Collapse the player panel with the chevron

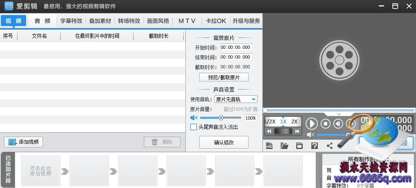tap(339, 114)
